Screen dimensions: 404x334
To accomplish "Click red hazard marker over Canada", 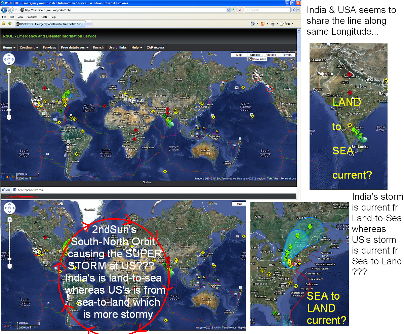I will point(44,88).
